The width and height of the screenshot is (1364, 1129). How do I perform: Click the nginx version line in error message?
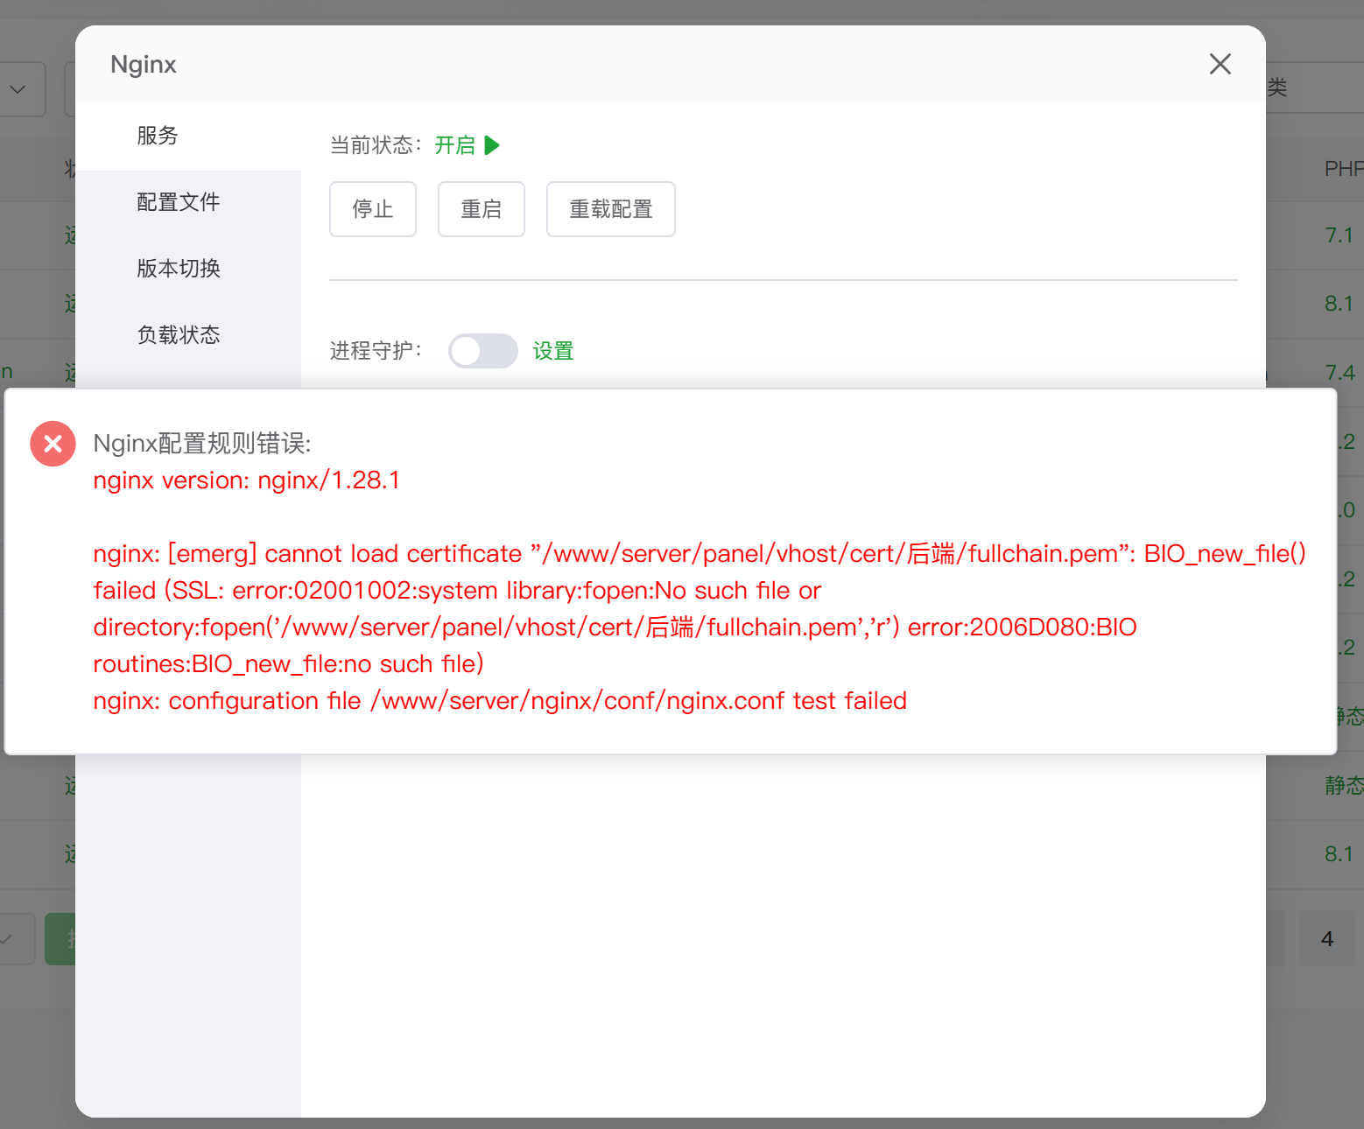[x=247, y=480]
